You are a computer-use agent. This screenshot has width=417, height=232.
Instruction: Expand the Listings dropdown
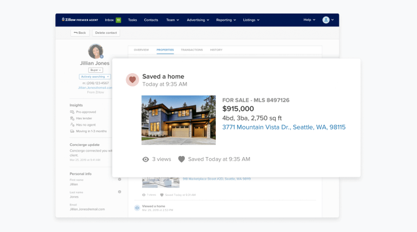click(x=251, y=20)
